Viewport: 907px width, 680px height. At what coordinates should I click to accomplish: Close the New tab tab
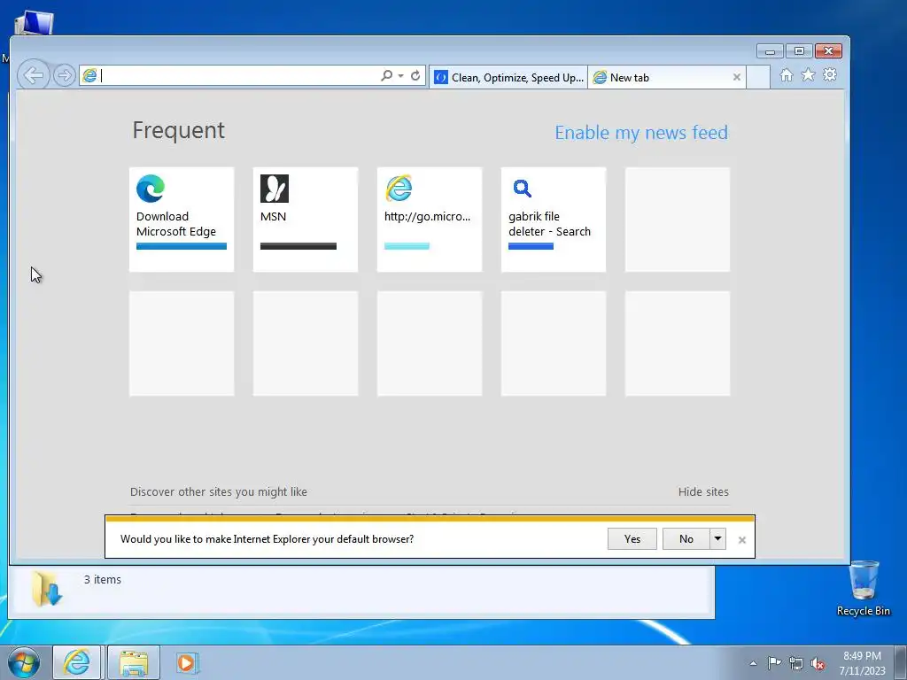pos(736,78)
